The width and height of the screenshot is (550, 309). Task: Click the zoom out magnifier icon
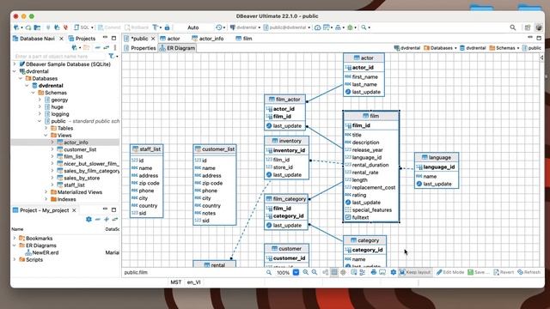click(x=315, y=272)
